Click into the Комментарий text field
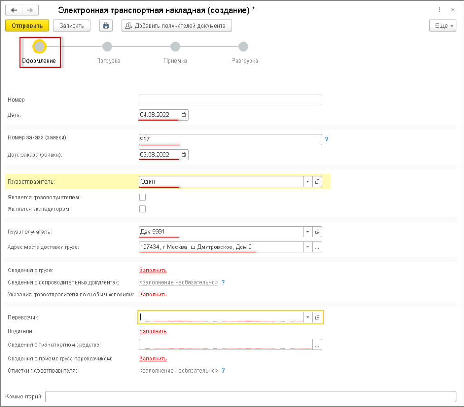Screen dimensions: 464x407 251,397
